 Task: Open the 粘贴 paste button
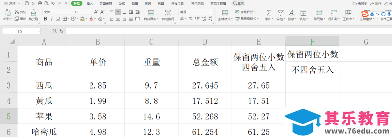8,15
